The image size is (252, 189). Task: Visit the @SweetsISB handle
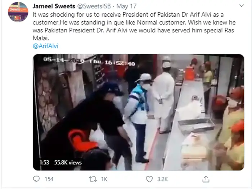click(94, 6)
